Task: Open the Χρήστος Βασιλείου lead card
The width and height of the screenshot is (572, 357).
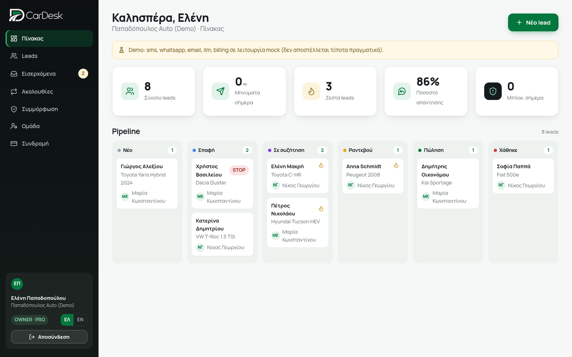Action: [222, 183]
